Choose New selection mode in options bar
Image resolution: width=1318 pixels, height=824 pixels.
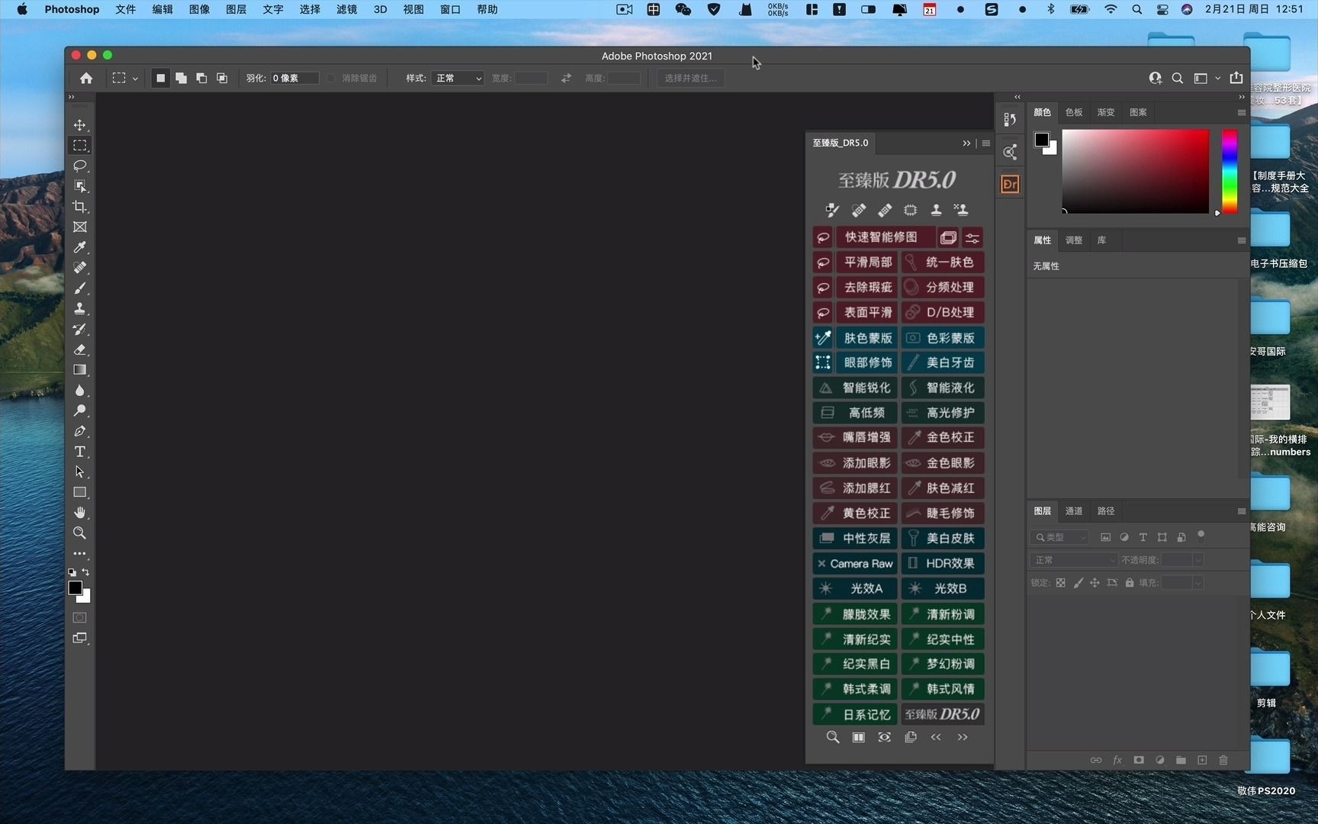click(160, 78)
